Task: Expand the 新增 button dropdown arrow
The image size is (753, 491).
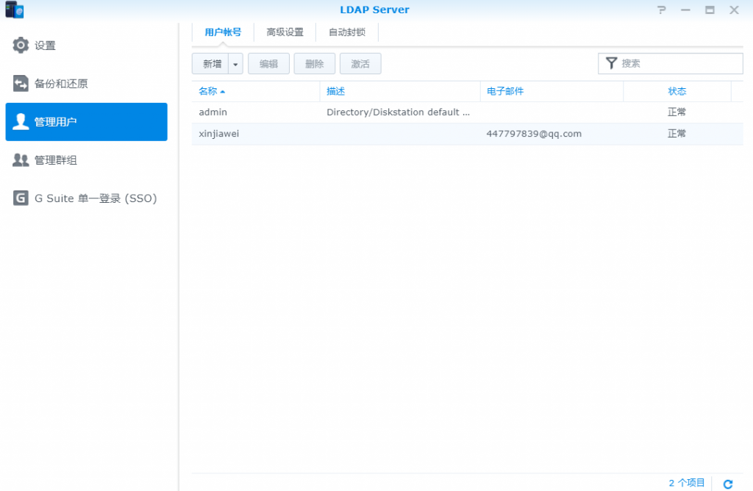Action: [x=235, y=64]
